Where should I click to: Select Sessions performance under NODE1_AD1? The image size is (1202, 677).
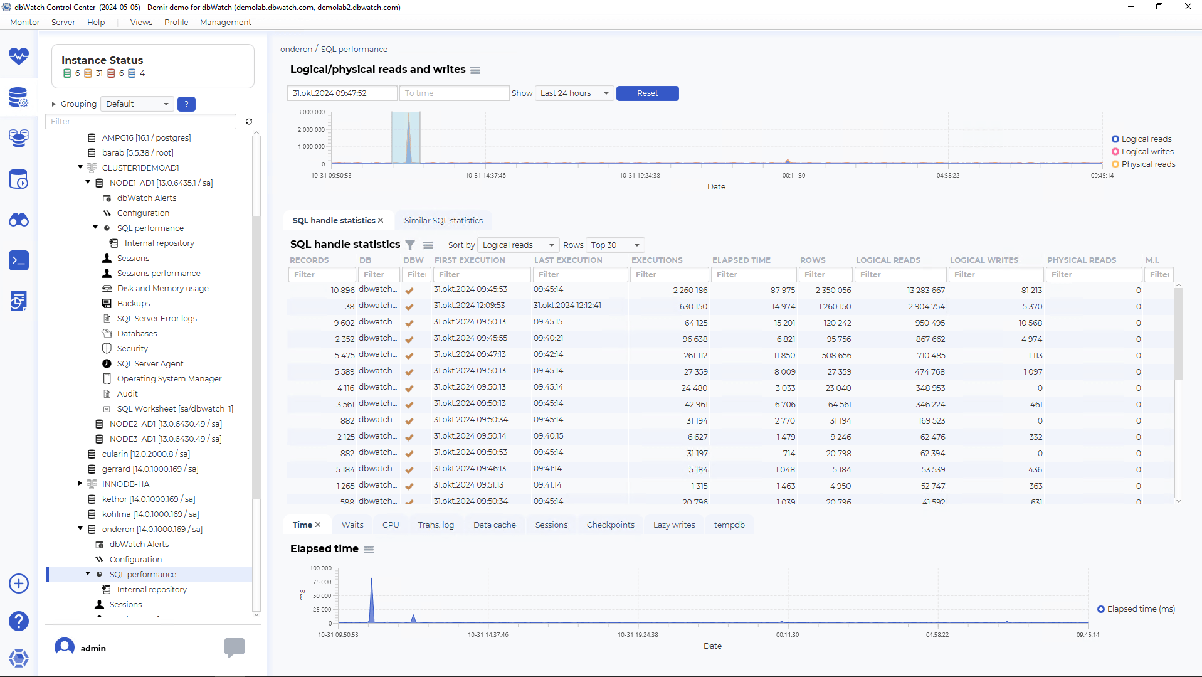tap(159, 273)
